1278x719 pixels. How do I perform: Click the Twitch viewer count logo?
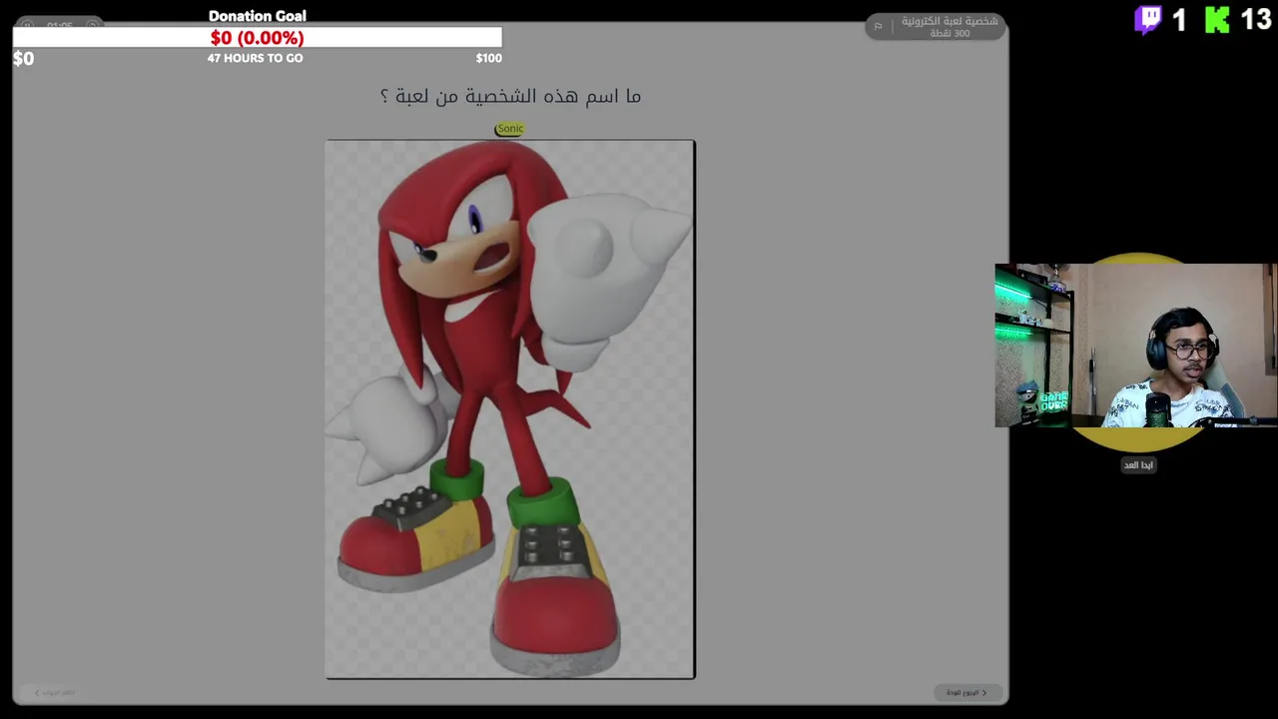click(1148, 20)
